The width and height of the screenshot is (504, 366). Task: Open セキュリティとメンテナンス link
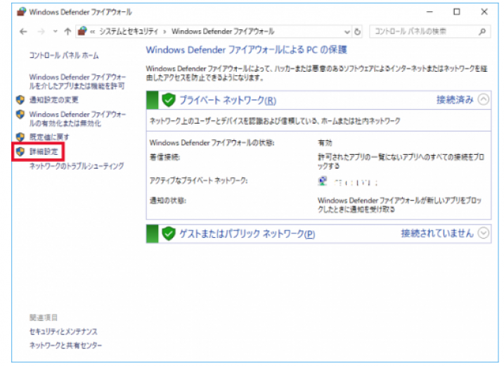63,332
